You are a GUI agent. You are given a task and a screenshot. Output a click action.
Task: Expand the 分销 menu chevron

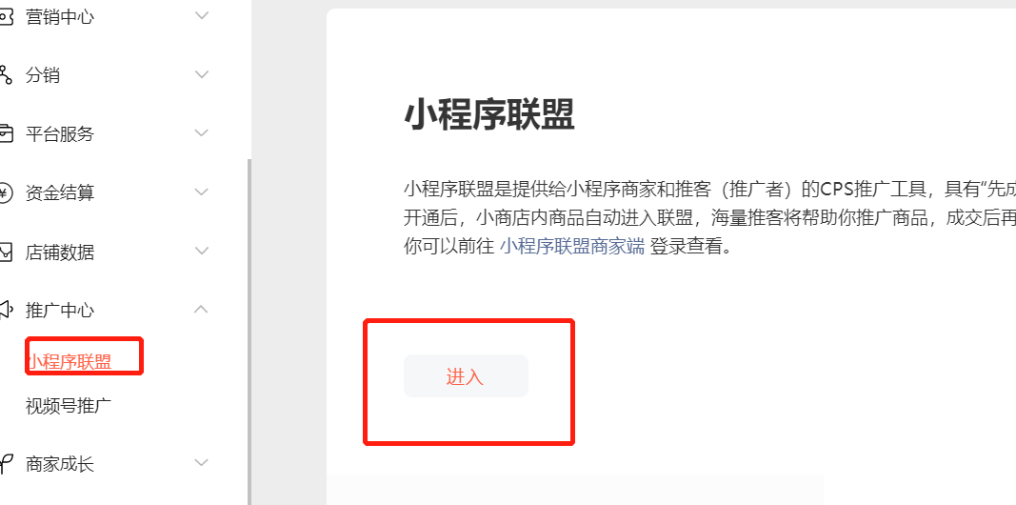pos(202,74)
